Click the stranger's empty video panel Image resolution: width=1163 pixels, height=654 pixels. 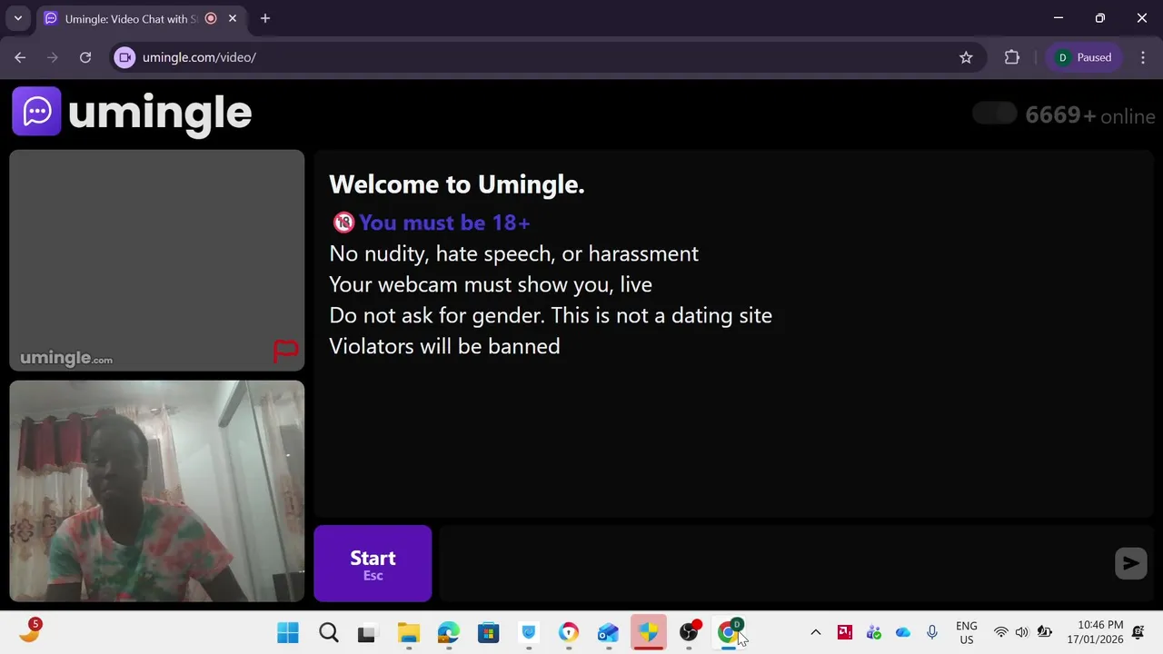click(157, 261)
